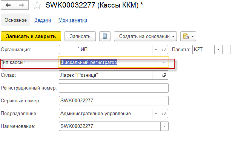
Task: Open the document list icon button
Action: [105, 36]
